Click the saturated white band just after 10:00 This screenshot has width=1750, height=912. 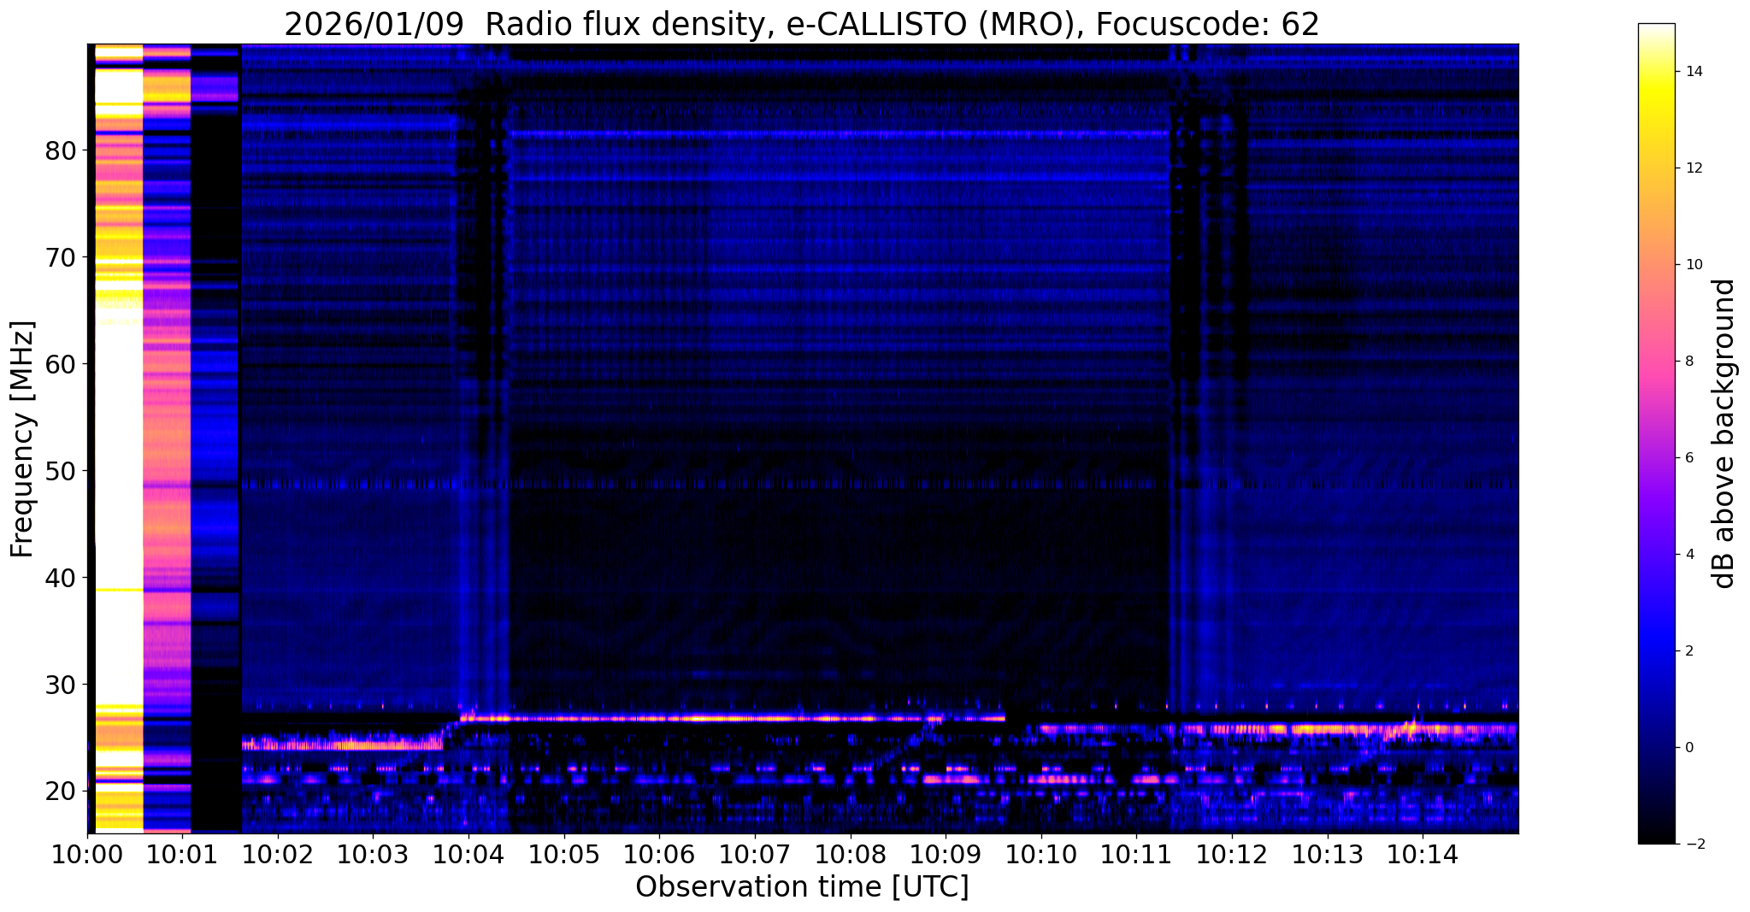pyautogui.click(x=118, y=427)
